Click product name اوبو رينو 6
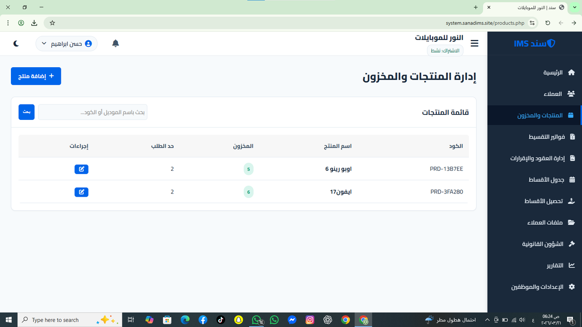 (338, 169)
